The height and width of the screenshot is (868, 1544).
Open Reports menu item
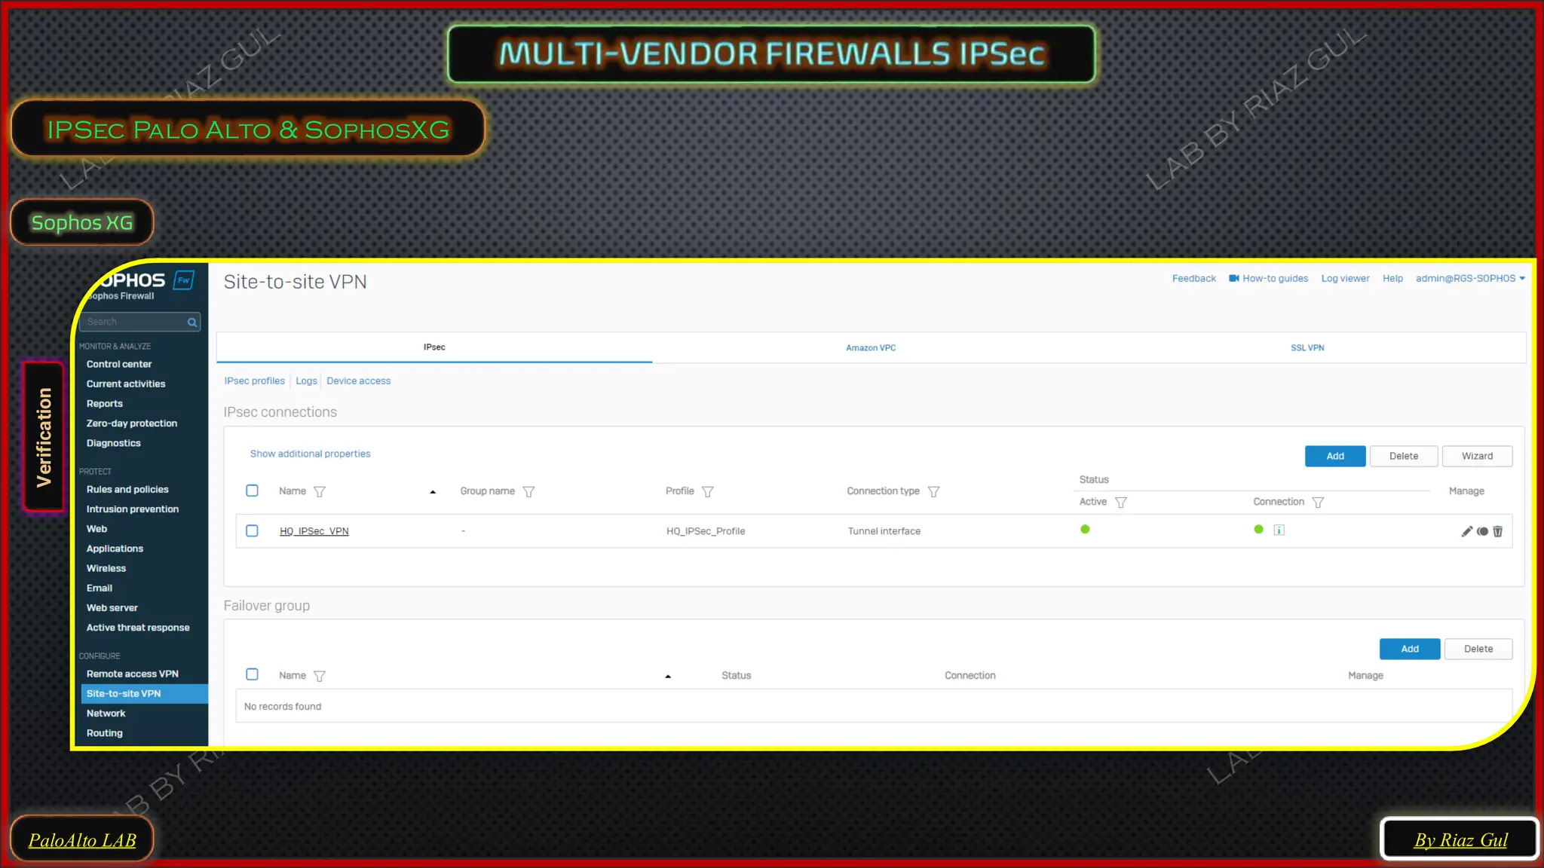click(x=104, y=404)
